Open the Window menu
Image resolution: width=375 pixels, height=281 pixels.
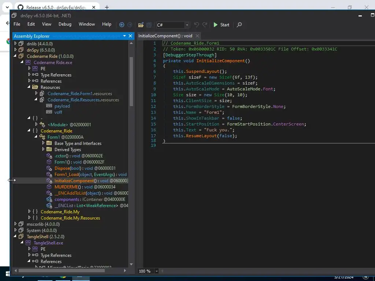87,24
